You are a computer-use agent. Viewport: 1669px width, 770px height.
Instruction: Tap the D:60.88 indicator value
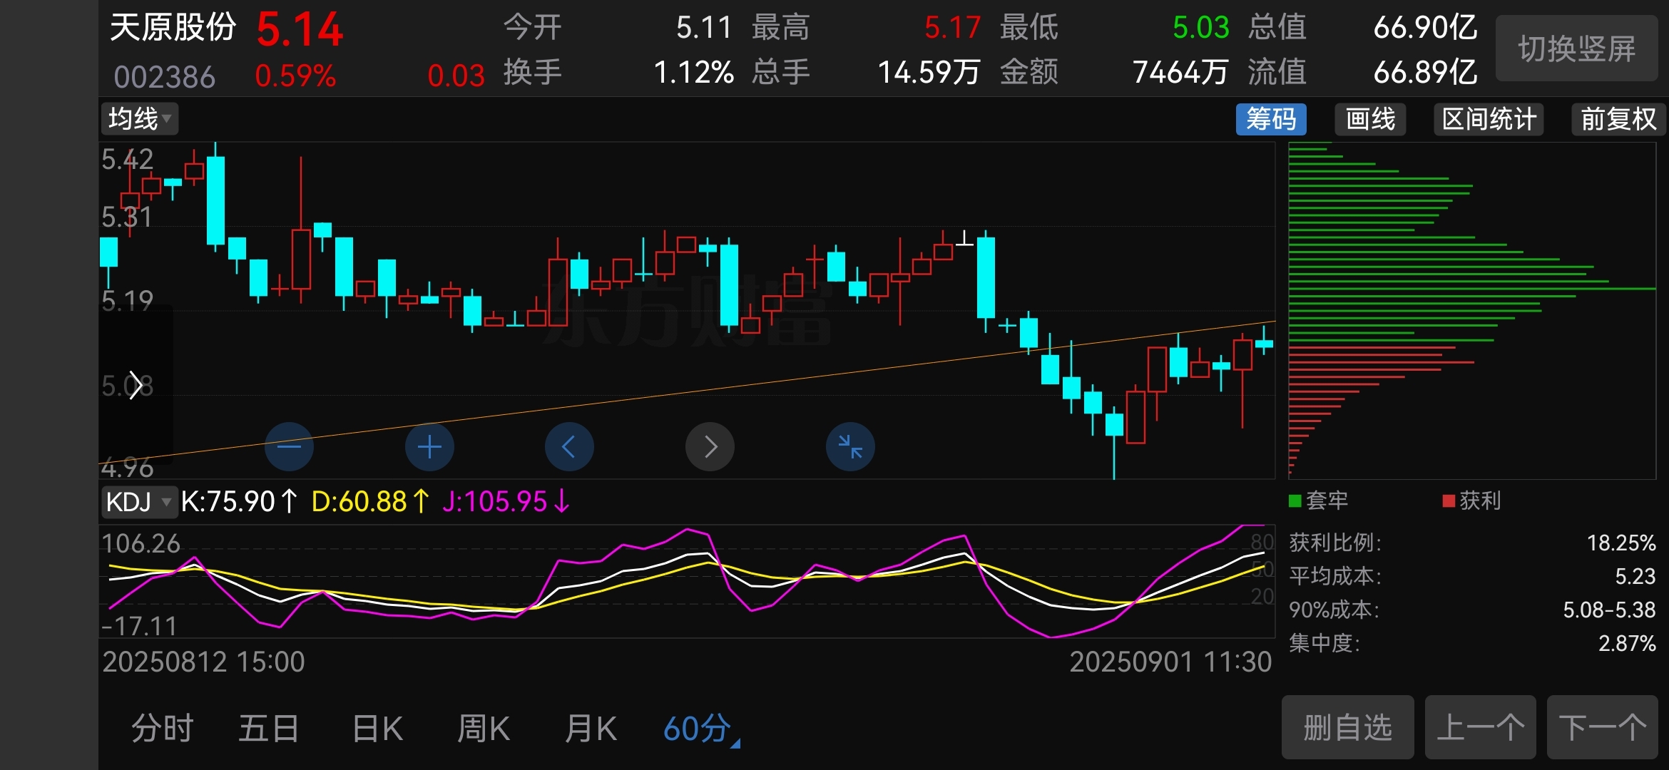(370, 501)
